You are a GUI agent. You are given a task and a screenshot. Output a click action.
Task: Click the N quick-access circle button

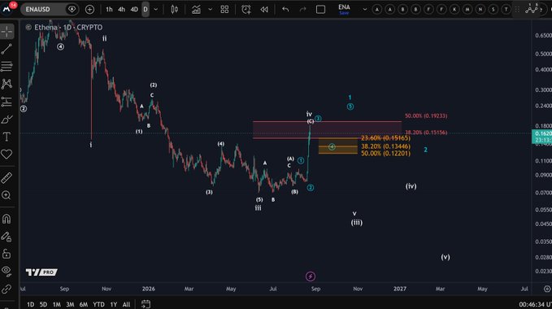click(x=480, y=10)
